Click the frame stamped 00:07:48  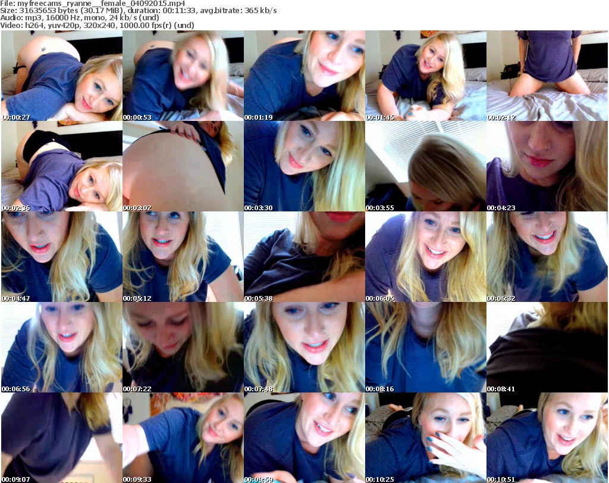coord(304,347)
